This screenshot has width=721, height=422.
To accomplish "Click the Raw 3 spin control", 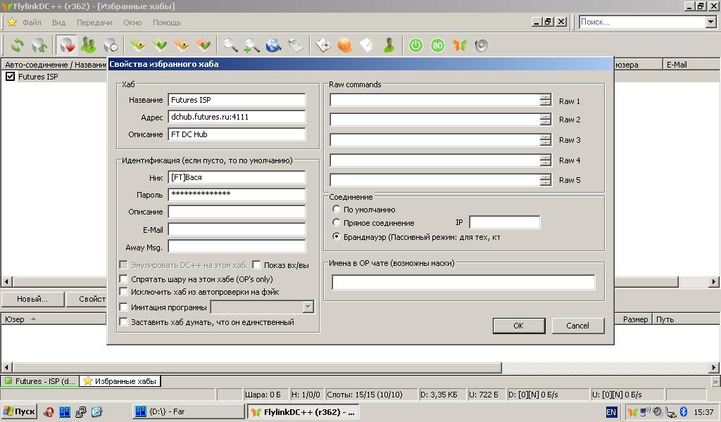I will pos(546,139).
